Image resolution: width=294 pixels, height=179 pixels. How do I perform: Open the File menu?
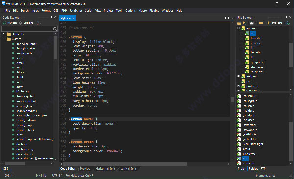8,10
